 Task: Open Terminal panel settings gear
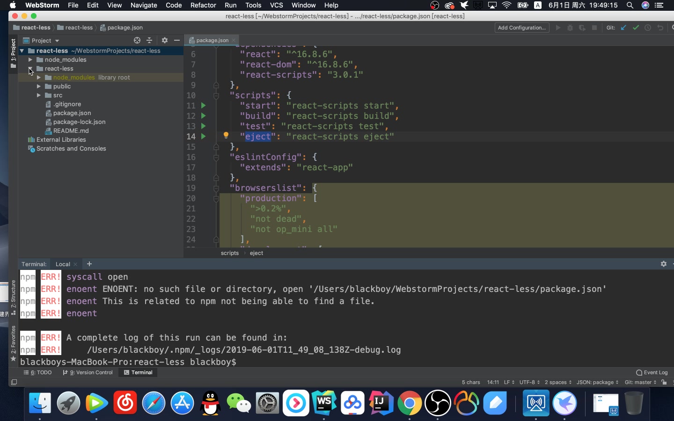click(663, 264)
